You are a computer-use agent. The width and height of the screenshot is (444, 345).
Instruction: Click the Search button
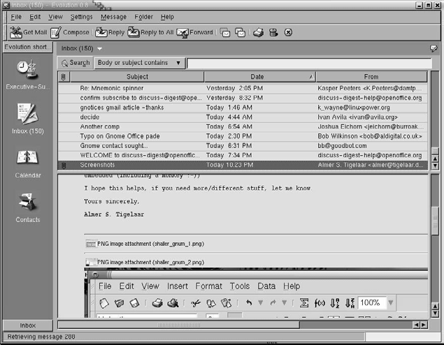(76, 63)
